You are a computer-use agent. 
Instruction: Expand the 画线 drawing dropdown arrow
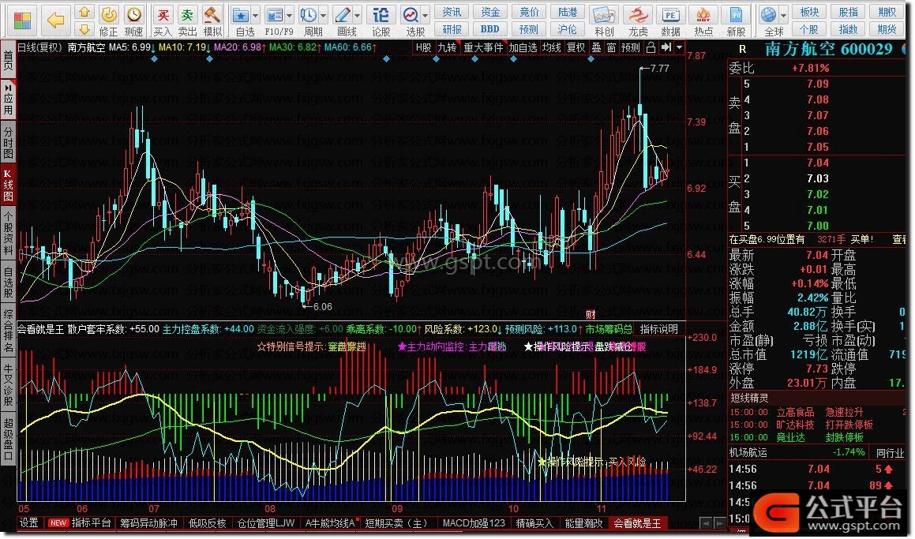pos(357,16)
